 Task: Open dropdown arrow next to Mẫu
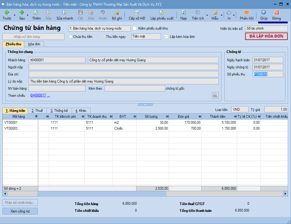(x=221, y=15)
